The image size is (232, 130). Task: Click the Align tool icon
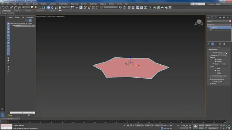[x=125, y=7]
